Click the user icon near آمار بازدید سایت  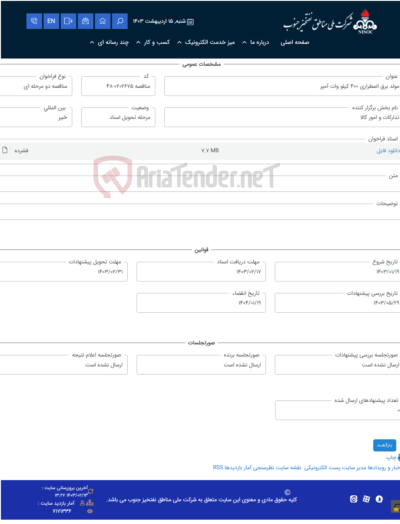(x=82, y=503)
